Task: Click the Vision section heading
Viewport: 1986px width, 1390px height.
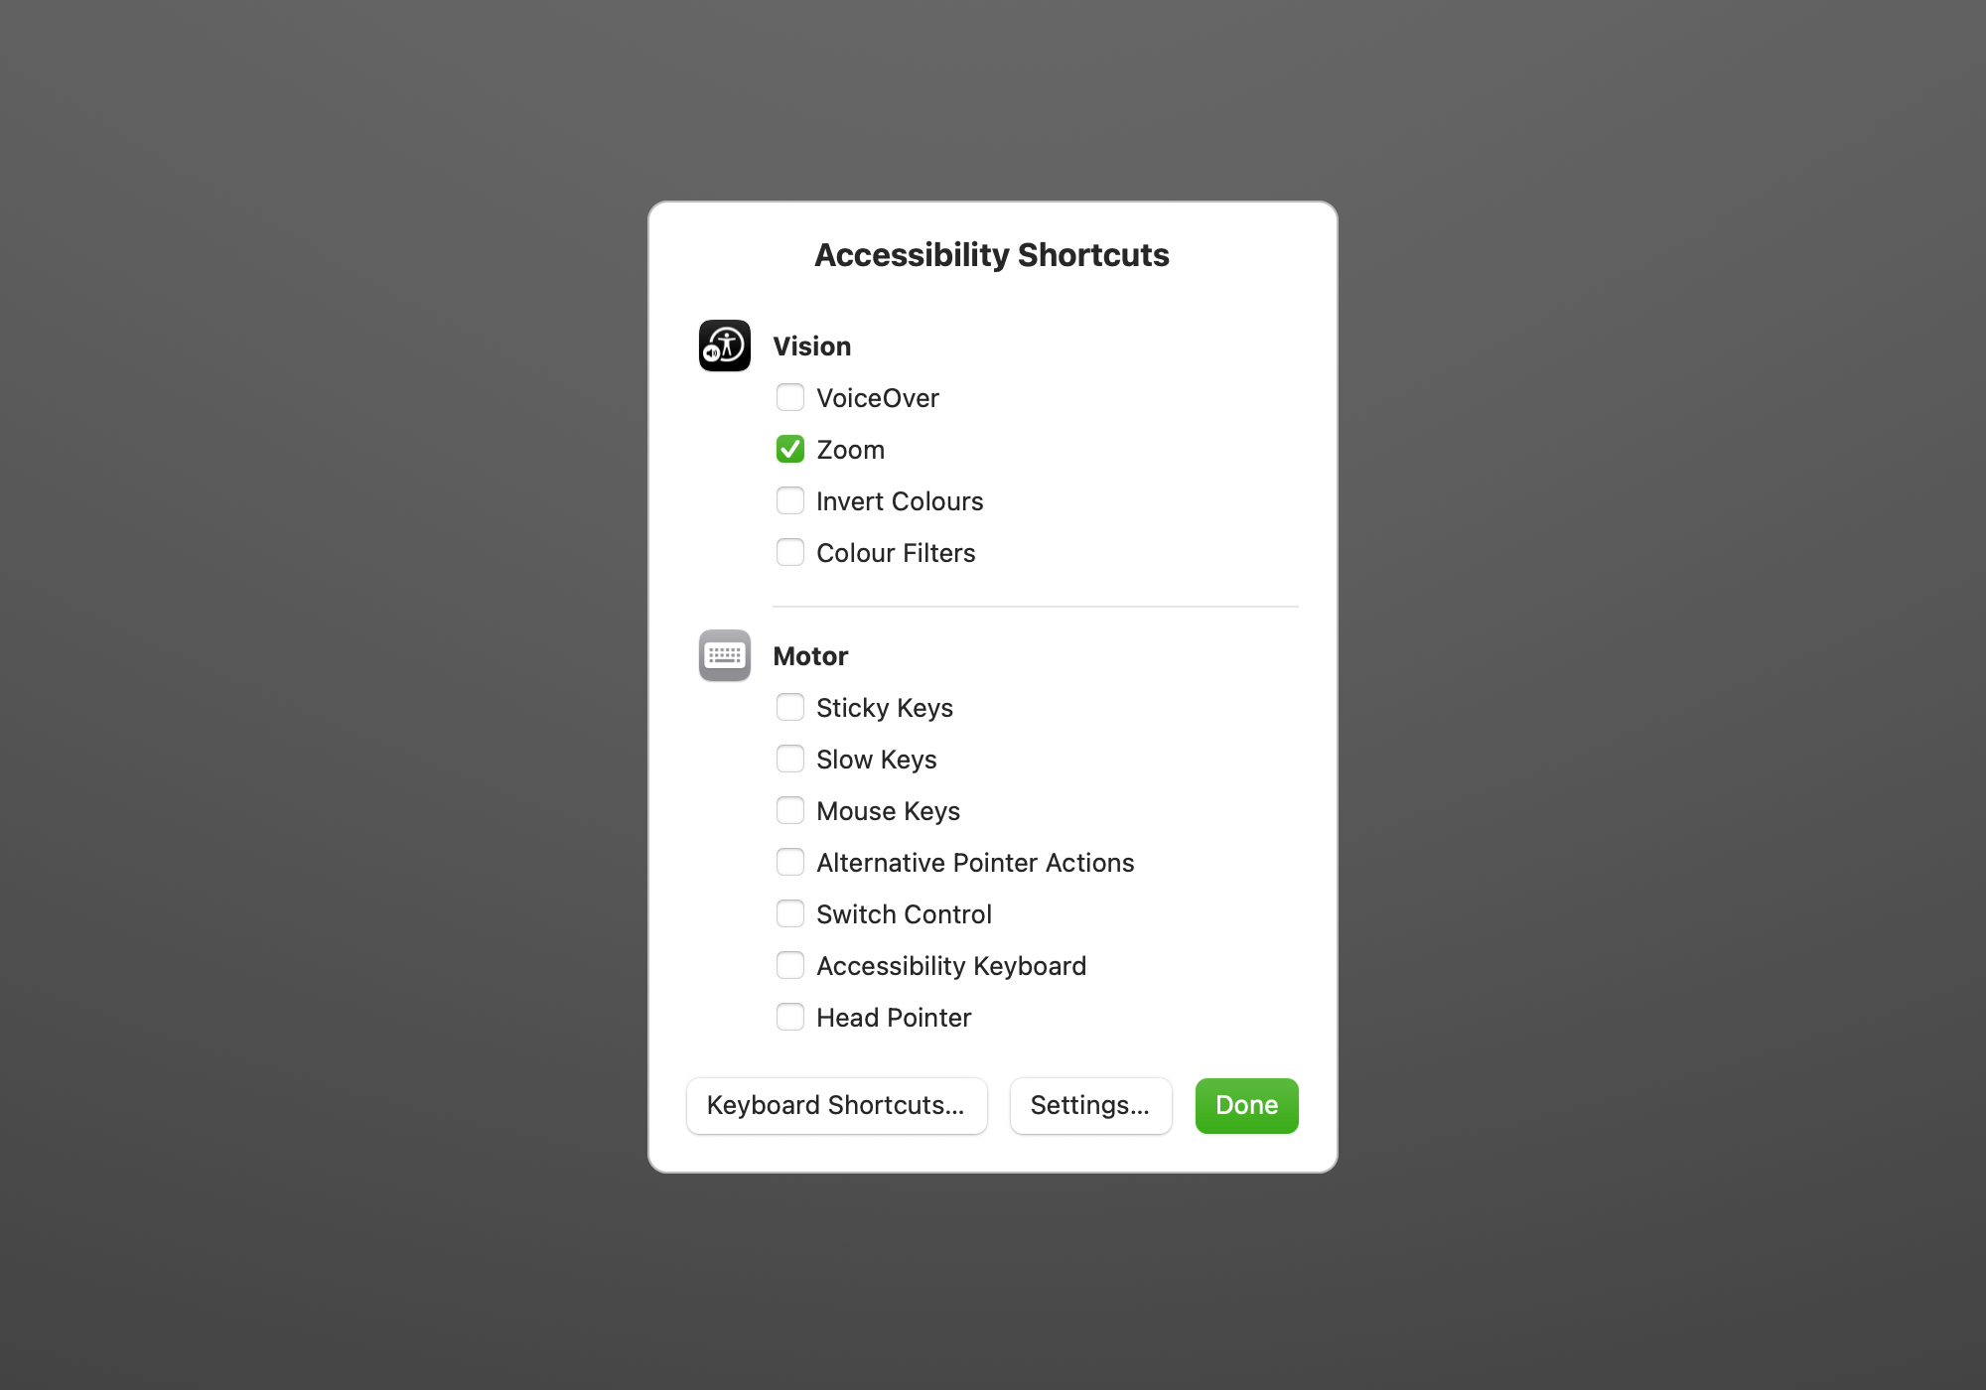Action: [x=812, y=347]
